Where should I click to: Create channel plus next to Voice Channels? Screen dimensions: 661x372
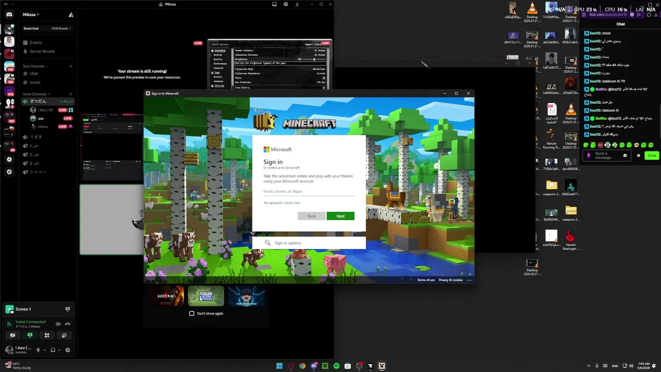tap(71, 94)
